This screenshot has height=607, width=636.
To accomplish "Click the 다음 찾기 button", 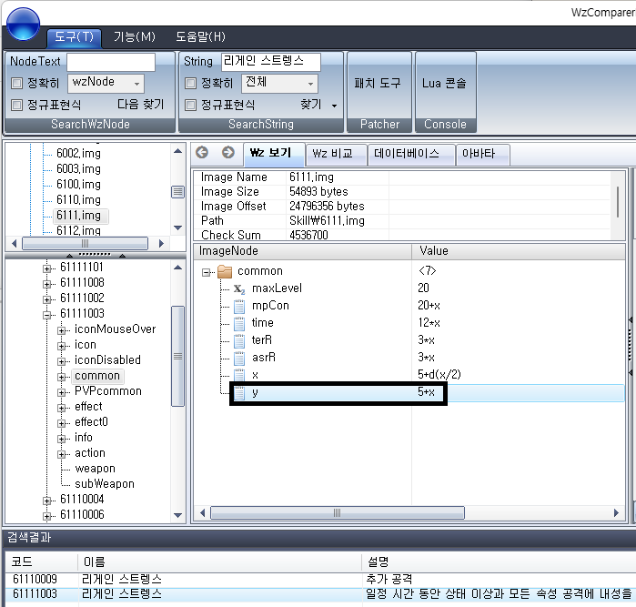I will [x=140, y=105].
